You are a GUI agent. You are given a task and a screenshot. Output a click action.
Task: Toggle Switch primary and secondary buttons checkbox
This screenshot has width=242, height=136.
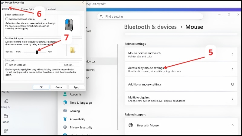coord(7,19)
